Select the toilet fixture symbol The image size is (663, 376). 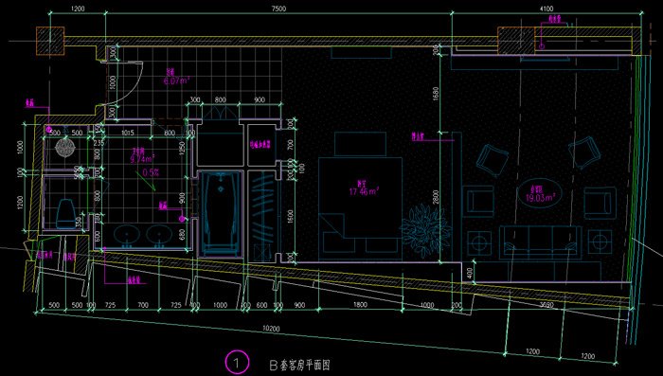[x=66, y=214]
